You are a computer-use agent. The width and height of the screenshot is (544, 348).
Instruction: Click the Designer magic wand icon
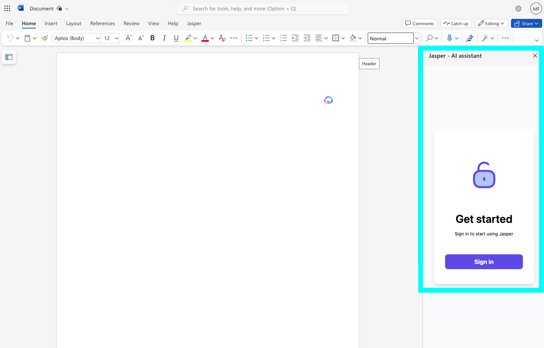point(485,38)
